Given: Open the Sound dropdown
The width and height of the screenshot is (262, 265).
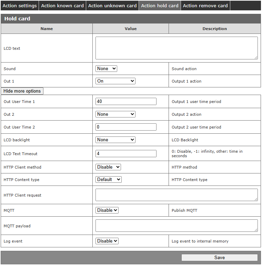Looking at the screenshot, I should click(106, 69).
